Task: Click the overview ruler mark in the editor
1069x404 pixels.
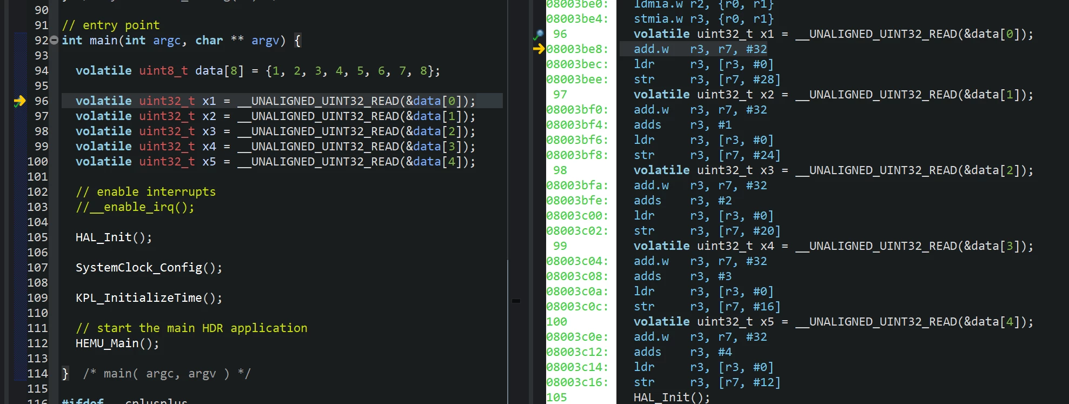Action: 516,301
